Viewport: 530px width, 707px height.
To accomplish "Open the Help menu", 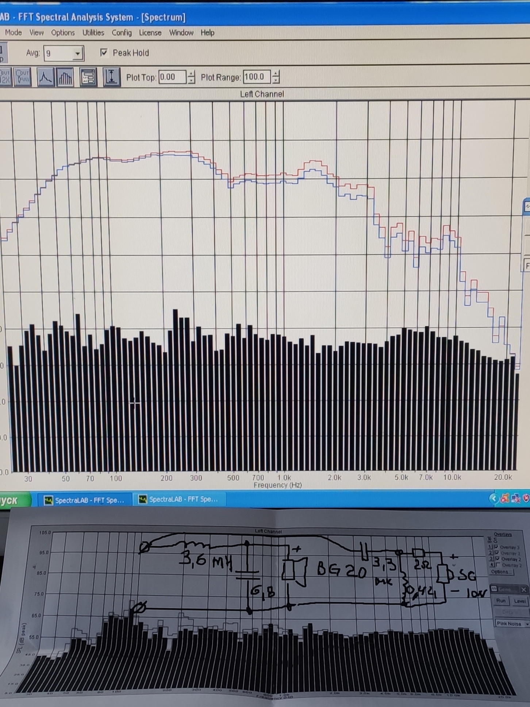I will click(207, 33).
